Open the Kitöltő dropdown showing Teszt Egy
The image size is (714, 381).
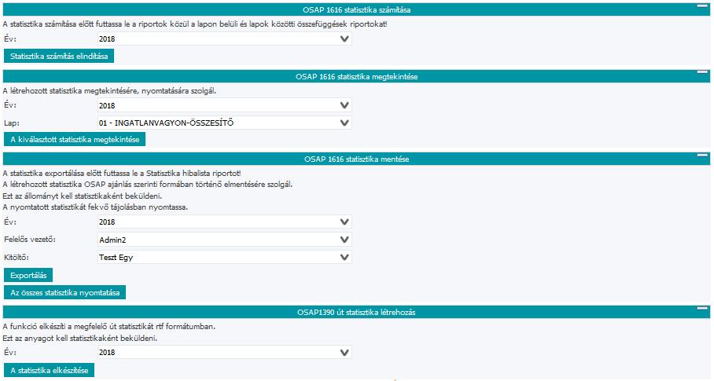pos(224,258)
